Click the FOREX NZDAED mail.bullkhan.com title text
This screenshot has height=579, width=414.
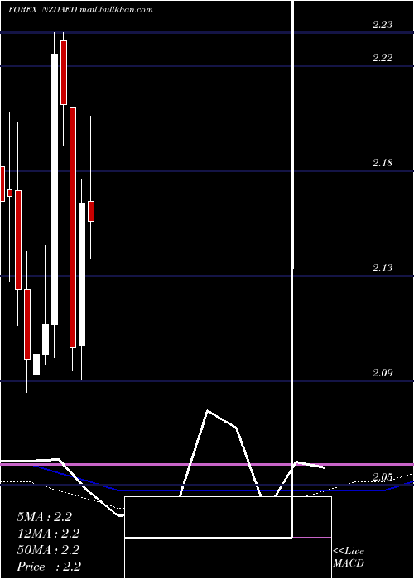80,10
